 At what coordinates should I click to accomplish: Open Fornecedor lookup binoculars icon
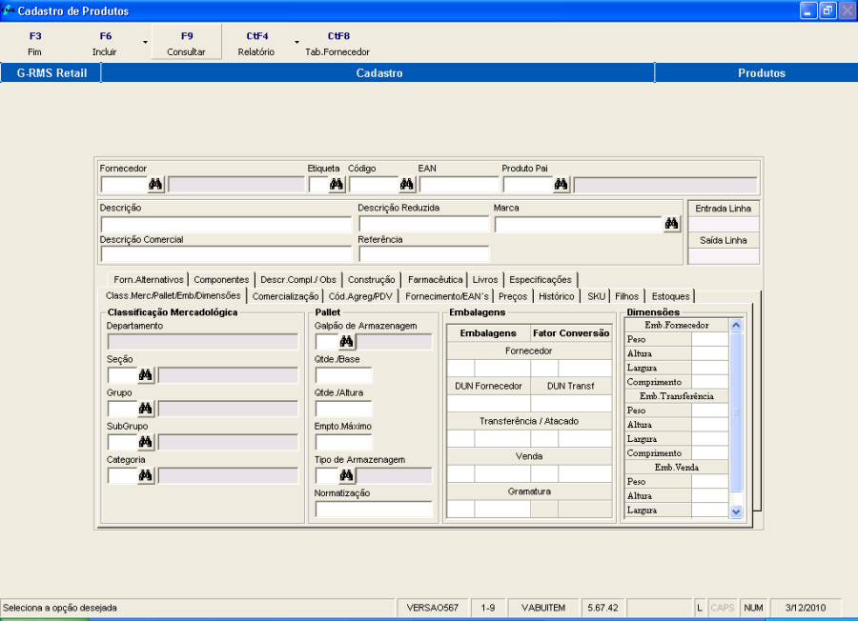155,184
